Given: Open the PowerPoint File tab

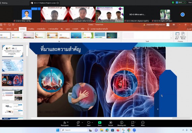Looking at the screenshot, I should [1, 29].
